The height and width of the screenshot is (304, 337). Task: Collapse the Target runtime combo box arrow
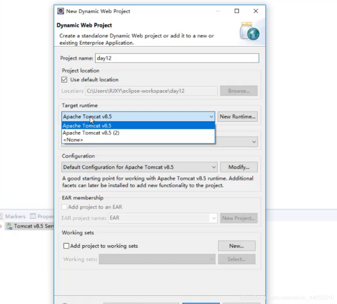click(x=211, y=117)
